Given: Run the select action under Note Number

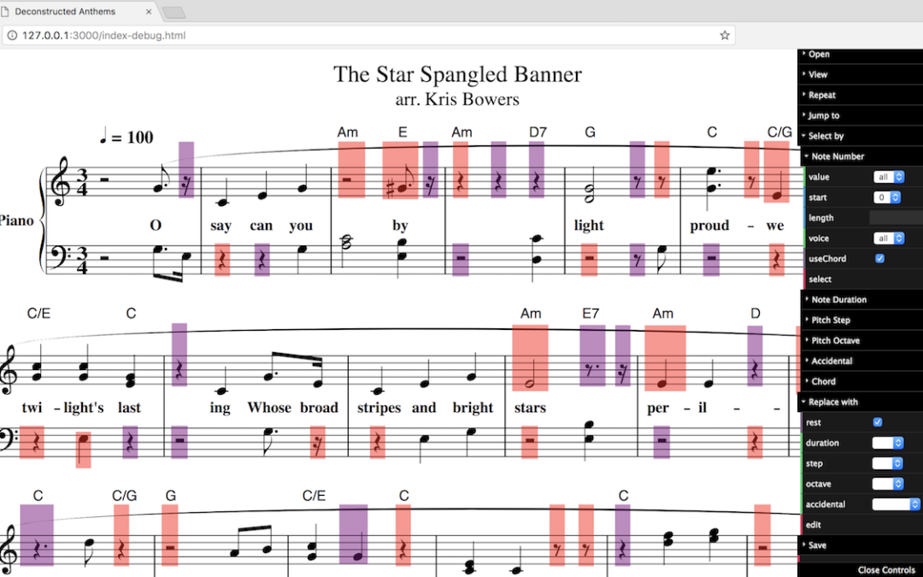Looking at the screenshot, I should coord(862,279).
